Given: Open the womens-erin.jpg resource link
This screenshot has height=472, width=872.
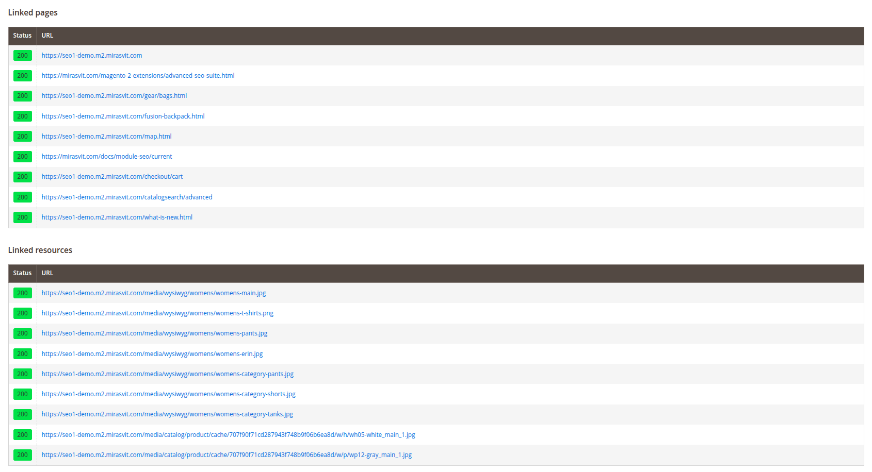Looking at the screenshot, I should point(152,353).
